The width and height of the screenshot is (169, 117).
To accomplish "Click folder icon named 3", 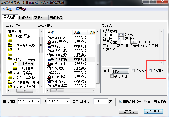I will pyautogui.click(x=10, y=55).
